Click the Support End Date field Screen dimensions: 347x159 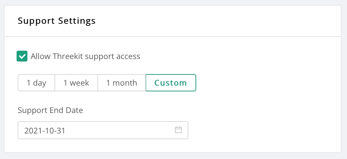(x=97, y=130)
